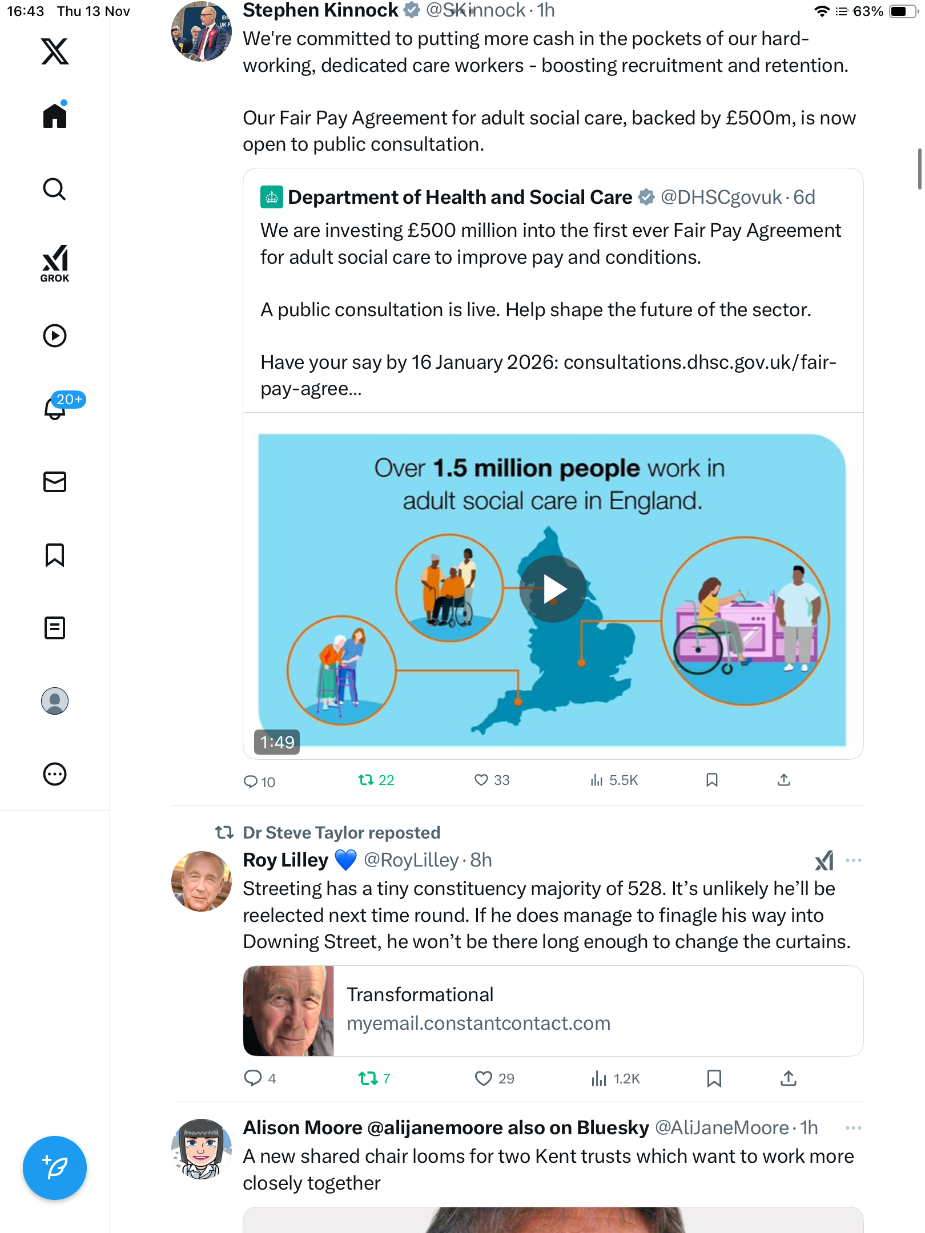
Task: Open the consultations.dhsc.gov.uk fair-pay link
Action: click(699, 362)
